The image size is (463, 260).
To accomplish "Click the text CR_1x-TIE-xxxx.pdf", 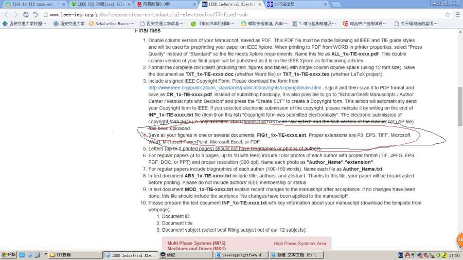I will tap(189, 95).
